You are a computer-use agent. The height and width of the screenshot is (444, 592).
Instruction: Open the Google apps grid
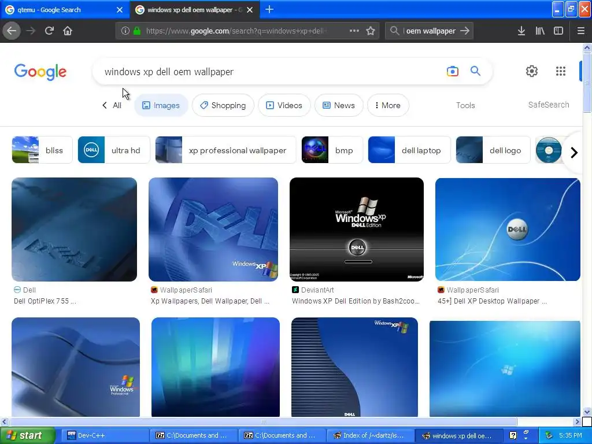(561, 71)
